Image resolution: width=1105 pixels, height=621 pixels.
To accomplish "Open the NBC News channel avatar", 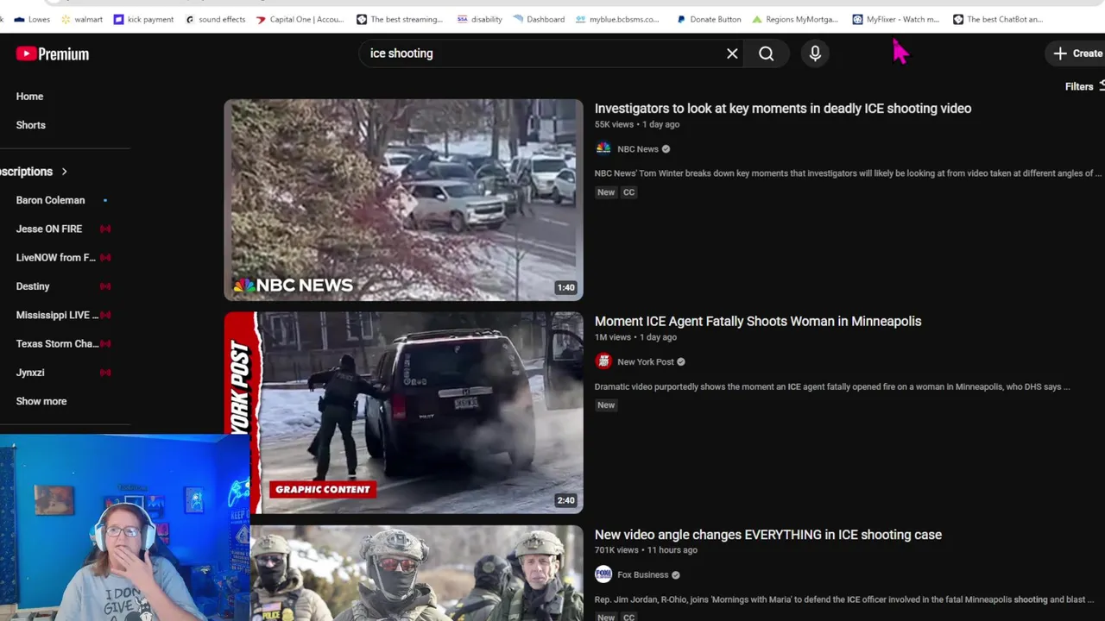I will (x=603, y=148).
